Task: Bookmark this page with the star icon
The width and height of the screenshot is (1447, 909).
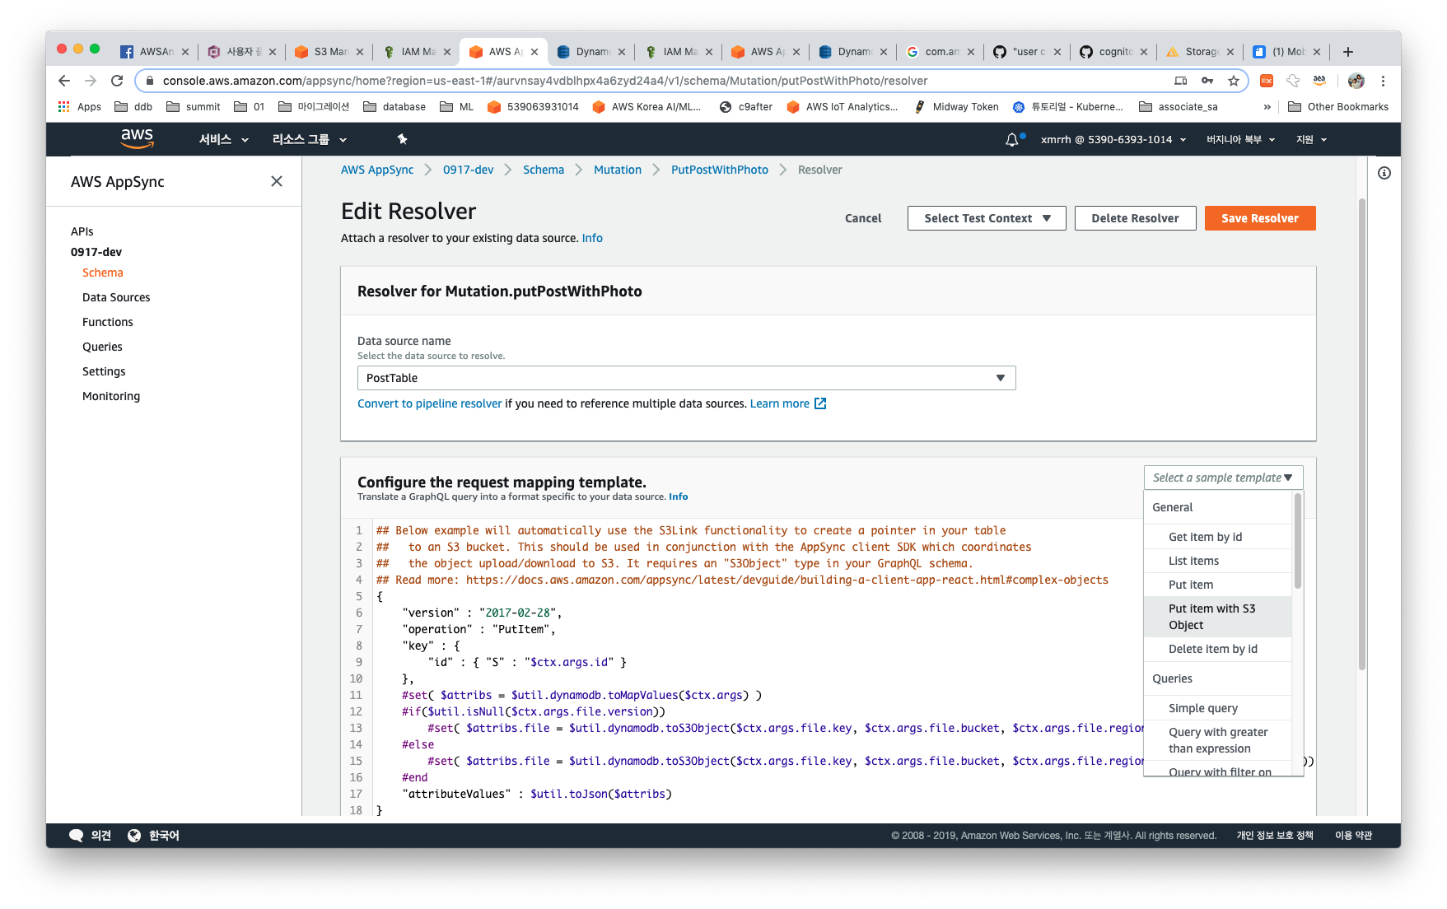Action: [1233, 81]
